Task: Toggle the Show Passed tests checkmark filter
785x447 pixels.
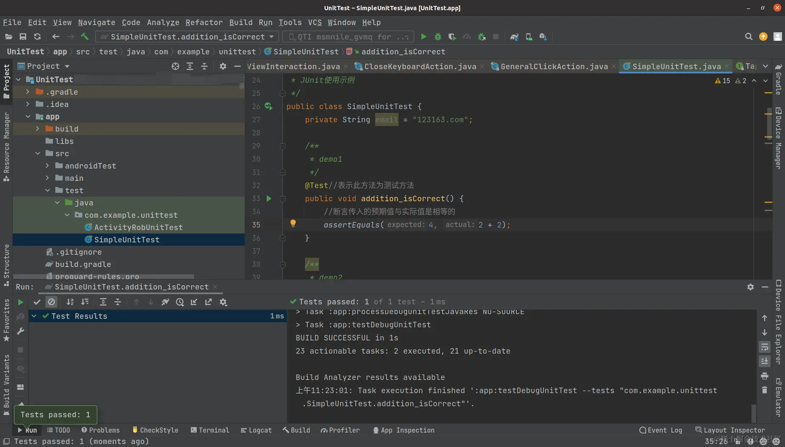Action: pyautogui.click(x=37, y=302)
